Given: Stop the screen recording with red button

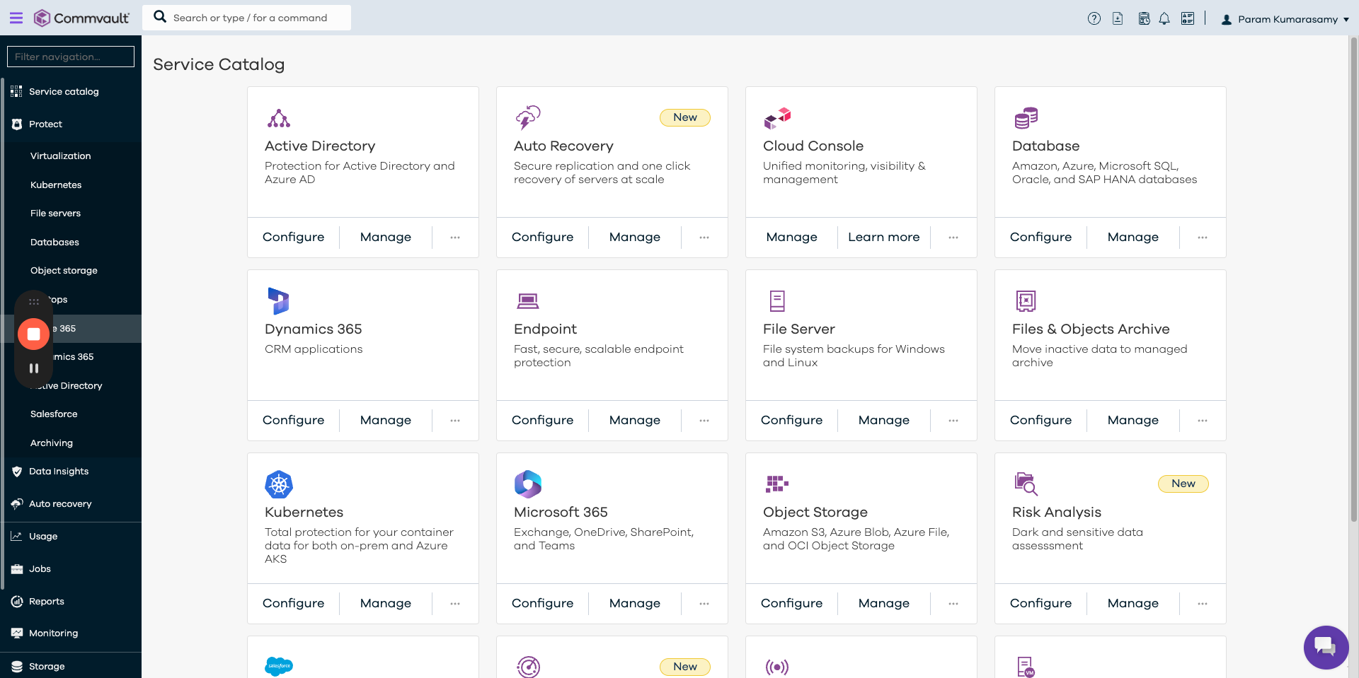Looking at the screenshot, I should pyautogui.click(x=33, y=334).
